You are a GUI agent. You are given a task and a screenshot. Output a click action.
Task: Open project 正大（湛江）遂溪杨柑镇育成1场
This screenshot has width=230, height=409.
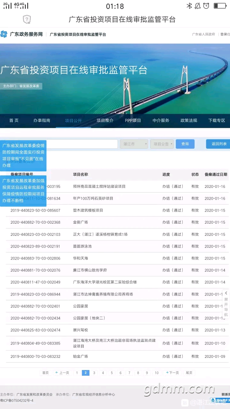100,234
